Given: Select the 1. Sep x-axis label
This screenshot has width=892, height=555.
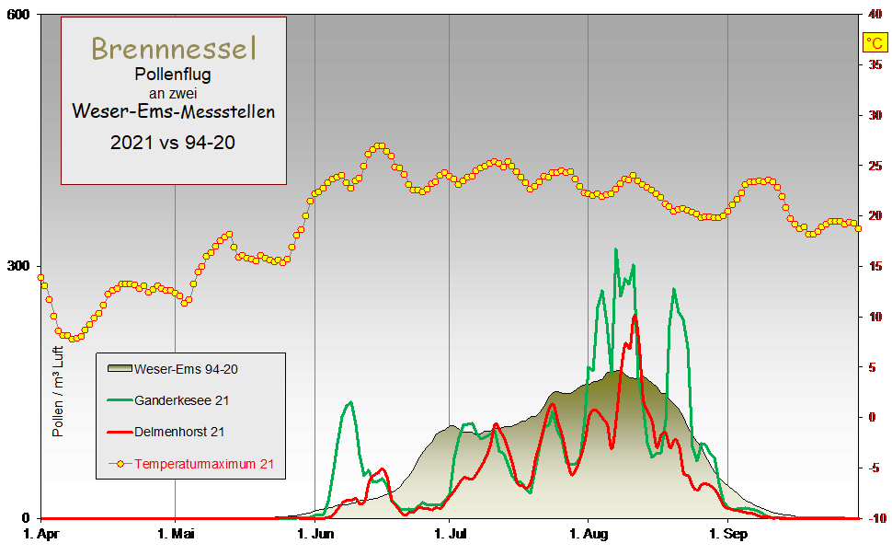Looking at the screenshot, I should click(x=728, y=534).
